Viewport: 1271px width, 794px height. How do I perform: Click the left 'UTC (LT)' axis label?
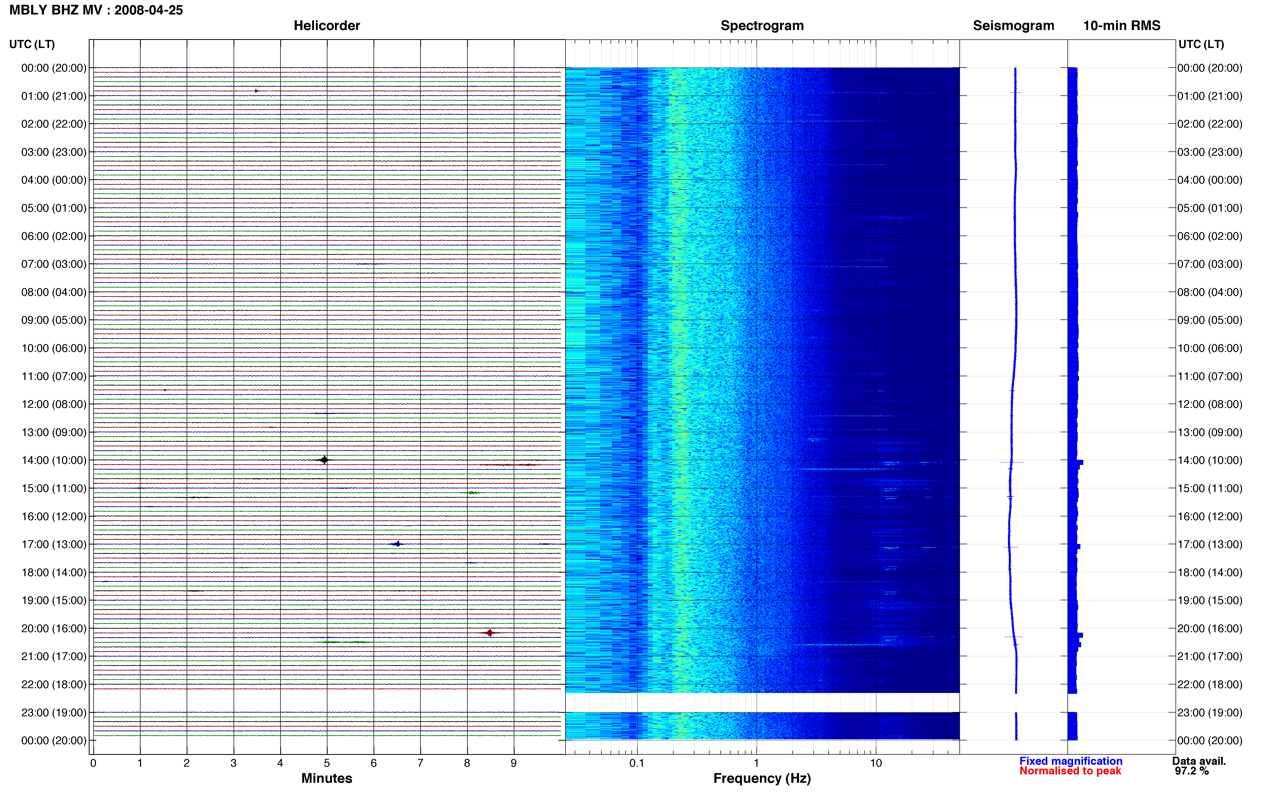(x=32, y=44)
